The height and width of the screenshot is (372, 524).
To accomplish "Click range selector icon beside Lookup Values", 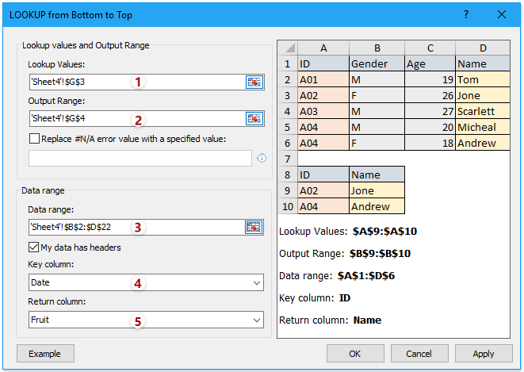I will tap(254, 82).
